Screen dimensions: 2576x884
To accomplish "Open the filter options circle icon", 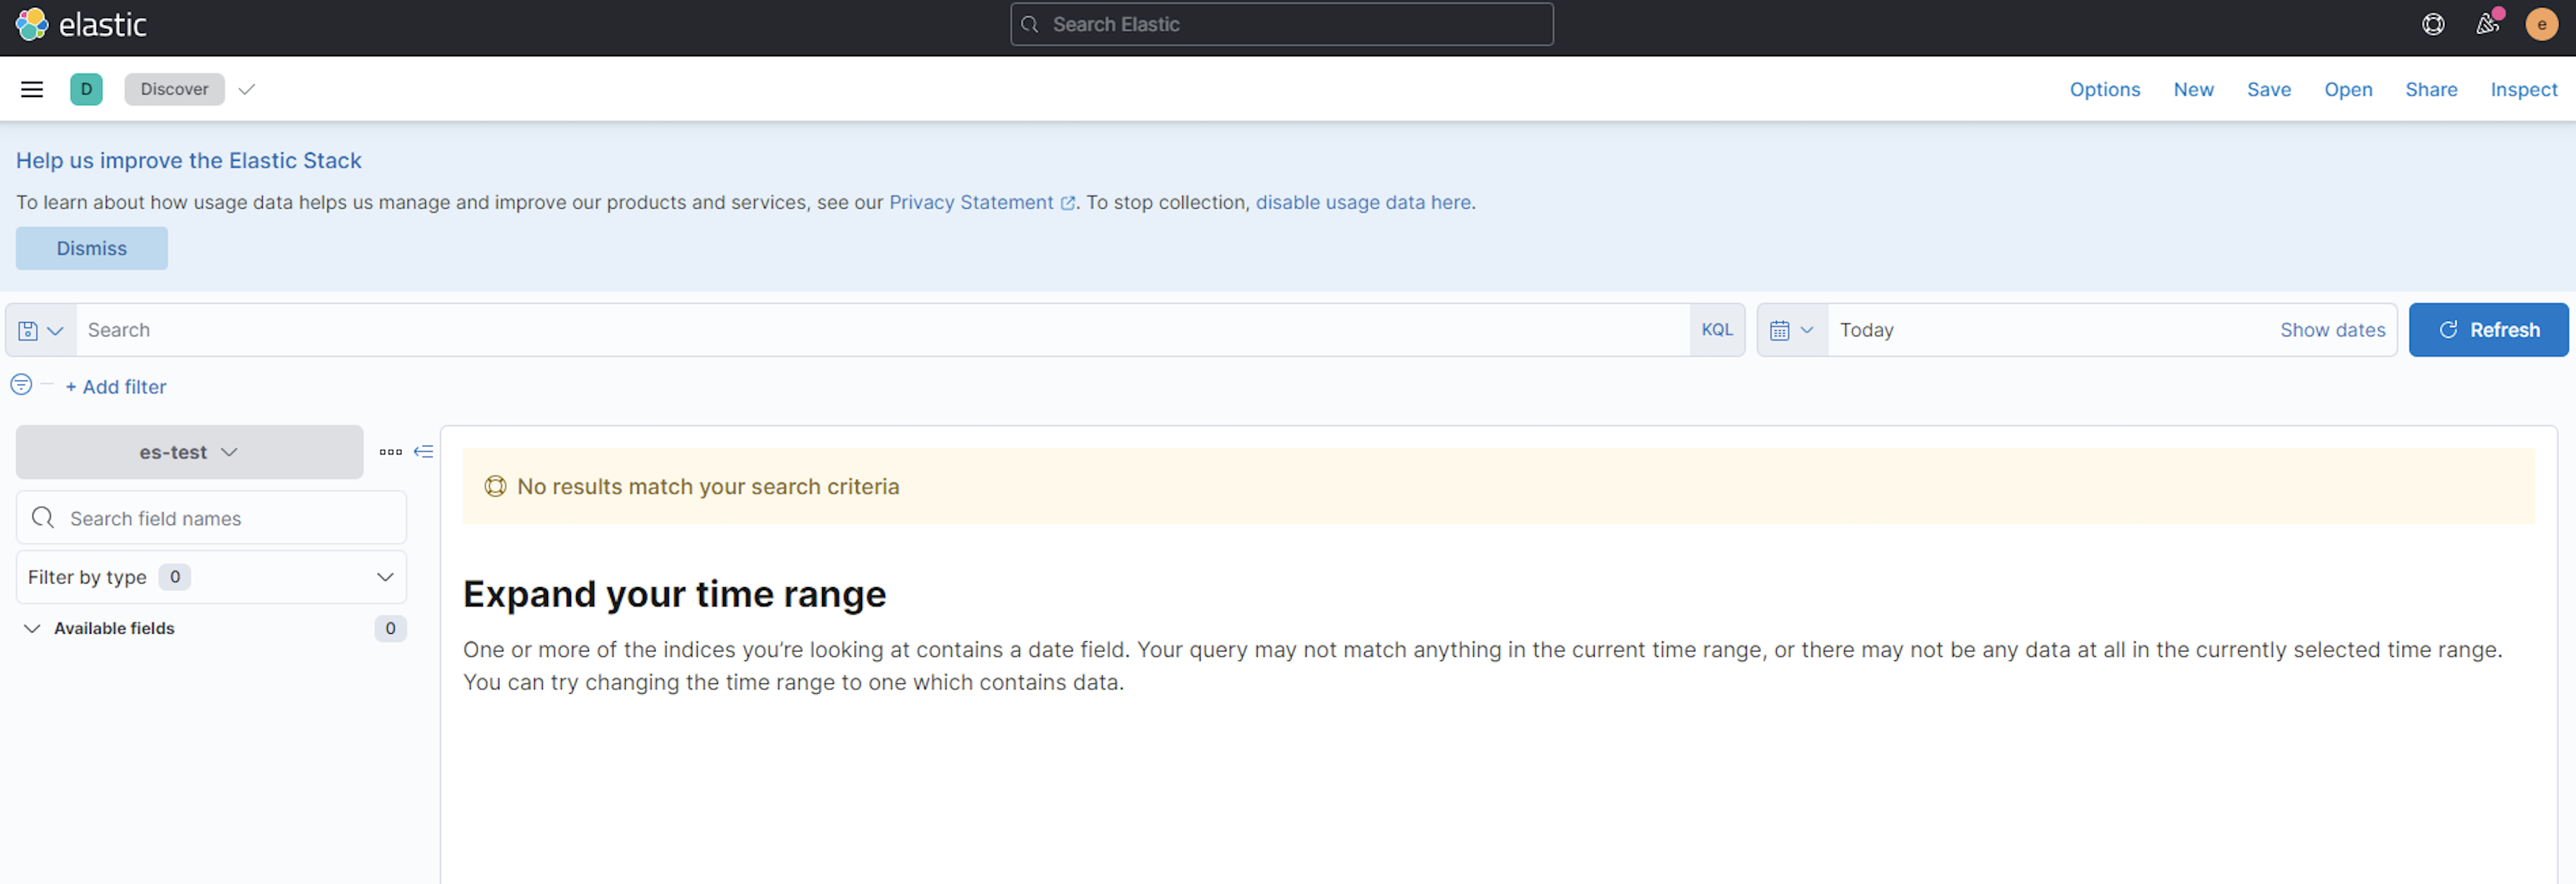I will click(x=21, y=385).
